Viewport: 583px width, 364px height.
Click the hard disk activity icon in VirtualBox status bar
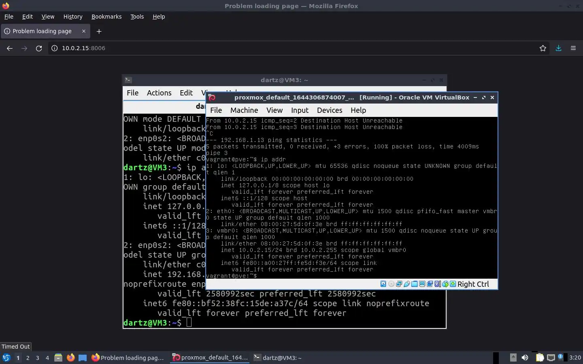[x=383, y=284]
